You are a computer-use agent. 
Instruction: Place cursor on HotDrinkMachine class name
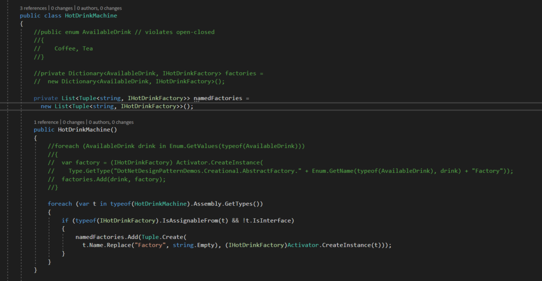(x=91, y=15)
